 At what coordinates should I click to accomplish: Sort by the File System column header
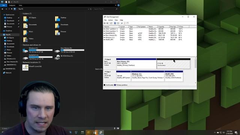click(x=142, y=27)
